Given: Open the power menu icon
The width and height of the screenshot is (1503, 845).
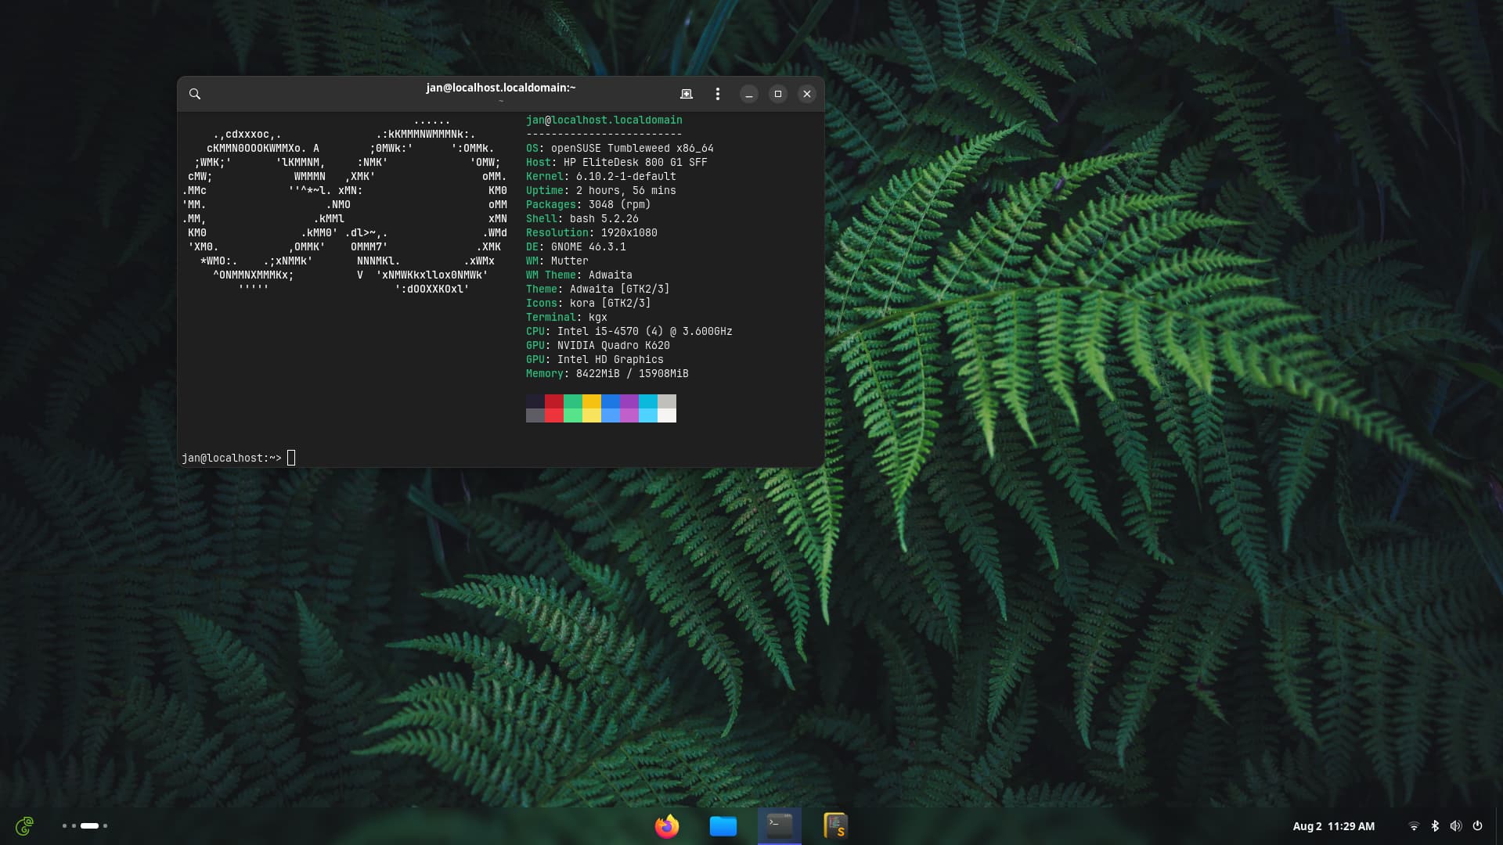Looking at the screenshot, I should (1477, 826).
